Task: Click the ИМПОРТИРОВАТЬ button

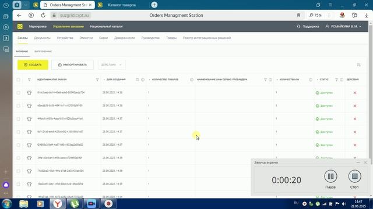Action: click(x=72, y=64)
